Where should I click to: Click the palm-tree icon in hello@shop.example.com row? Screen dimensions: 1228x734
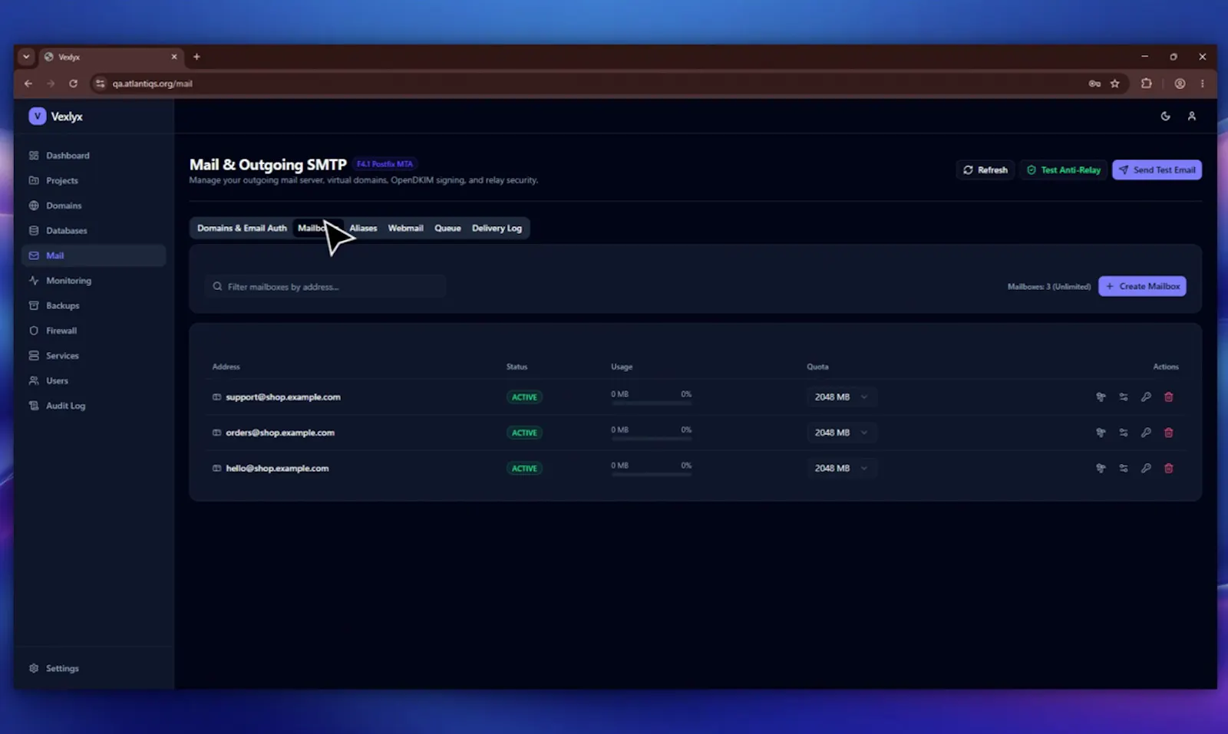(x=1101, y=469)
